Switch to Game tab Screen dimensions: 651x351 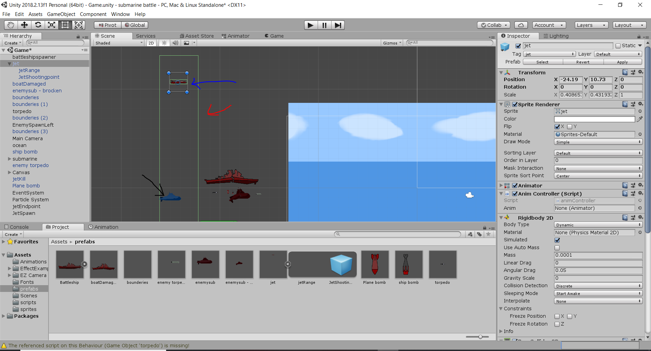pyautogui.click(x=274, y=36)
